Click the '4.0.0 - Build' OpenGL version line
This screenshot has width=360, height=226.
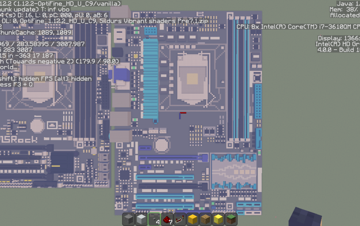coord(339,50)
